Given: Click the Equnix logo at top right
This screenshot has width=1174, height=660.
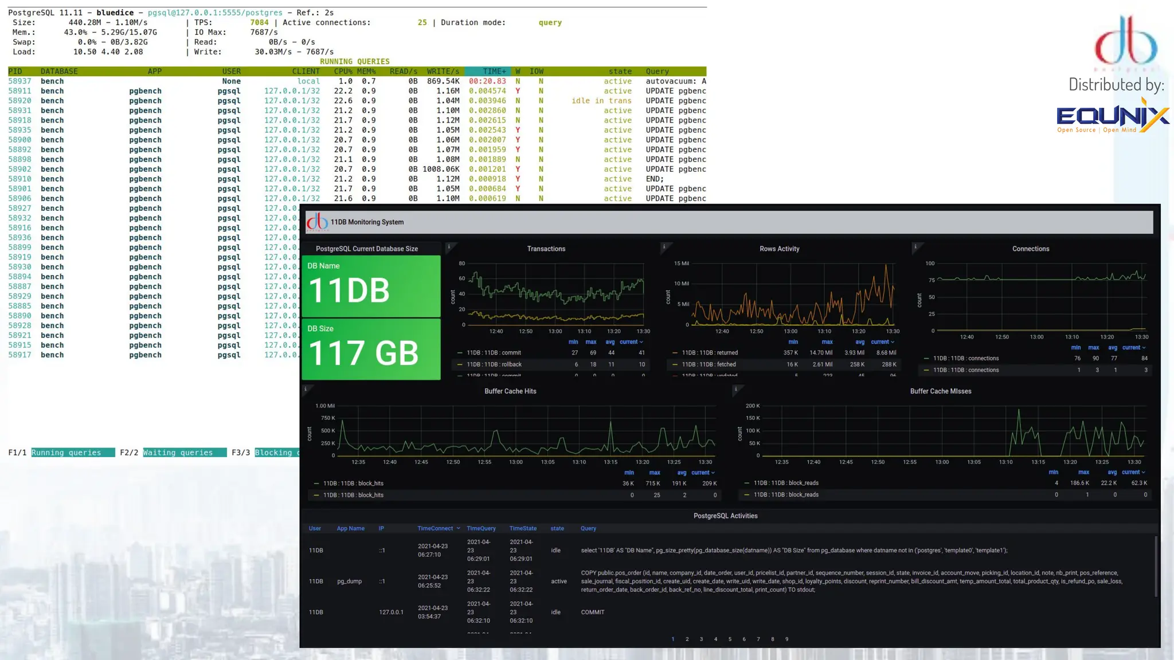Looking at the screenshot, I should pyautogui.click(x=1112, y=116).
